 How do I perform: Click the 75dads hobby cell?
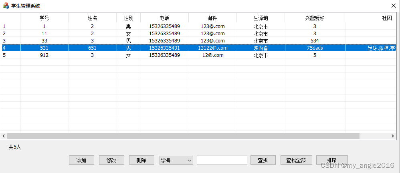tap(315, 48)
